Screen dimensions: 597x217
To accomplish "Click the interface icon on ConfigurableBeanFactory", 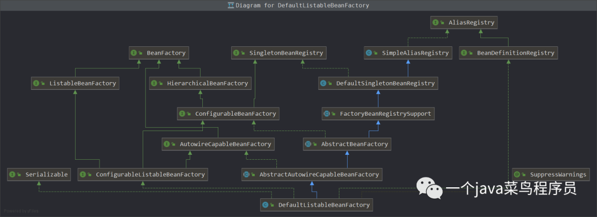I will click(182, 113).
